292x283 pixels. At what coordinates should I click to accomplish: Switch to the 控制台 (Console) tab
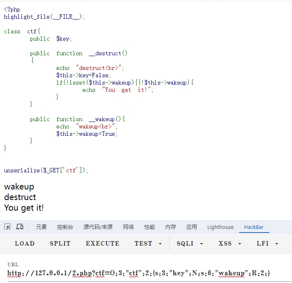click(65, 227)
